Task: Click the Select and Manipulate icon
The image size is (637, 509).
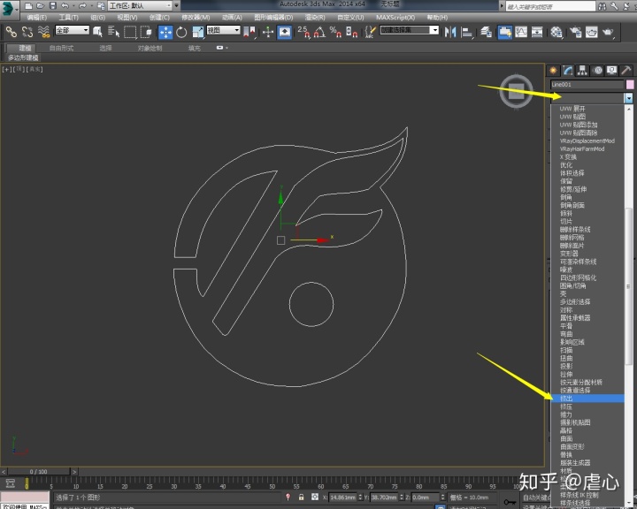Action: coord(268,32)
